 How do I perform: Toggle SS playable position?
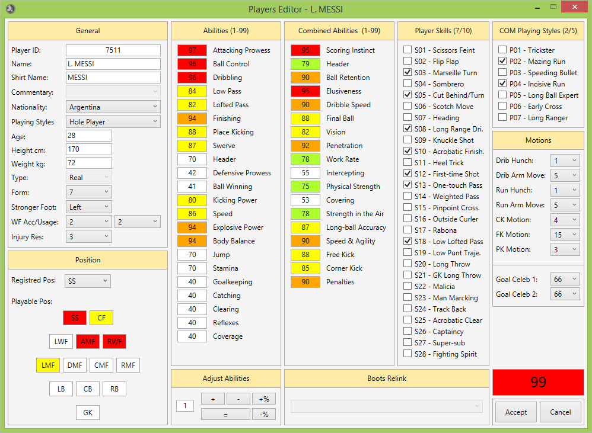75,317
